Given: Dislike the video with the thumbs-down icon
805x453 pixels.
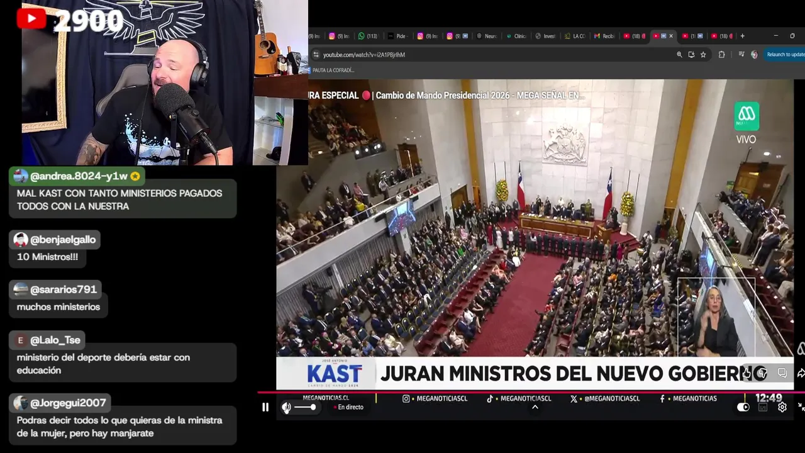Looking at the screenshot, I should 762,373.
